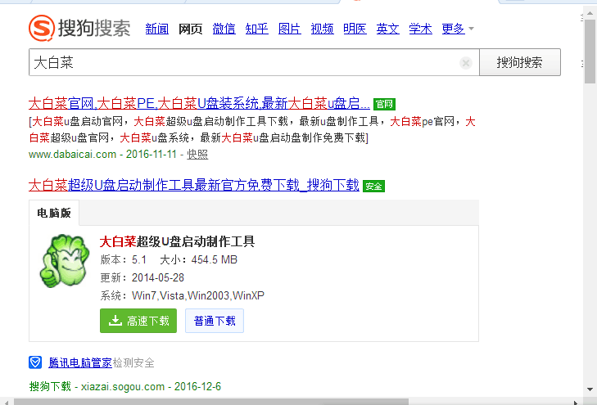Image resolution: width=597 pixels, height=405 pixels.
Task: Open the 大白菜超级U盘启动制作工具 download result link
Action: [x=194, y=185]
